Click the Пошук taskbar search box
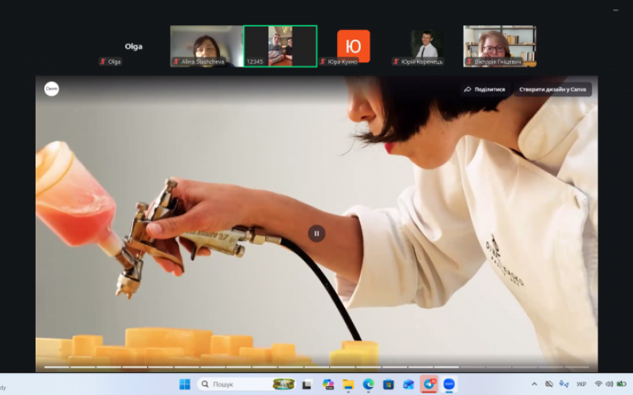 point(237,384)
